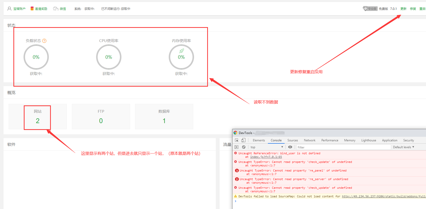Click the 重启 restart link
This screenshot has height=209, width=426.
click(x=422, y=9)
